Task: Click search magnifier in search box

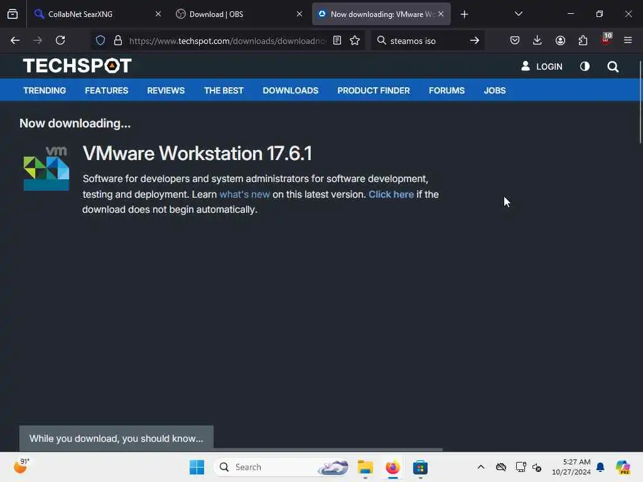Action: (382, 41)
